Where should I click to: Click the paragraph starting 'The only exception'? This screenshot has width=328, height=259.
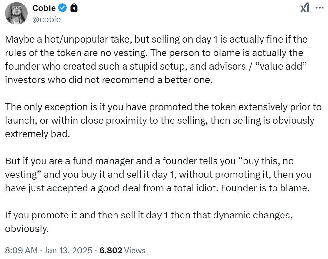tap(163, 120)
